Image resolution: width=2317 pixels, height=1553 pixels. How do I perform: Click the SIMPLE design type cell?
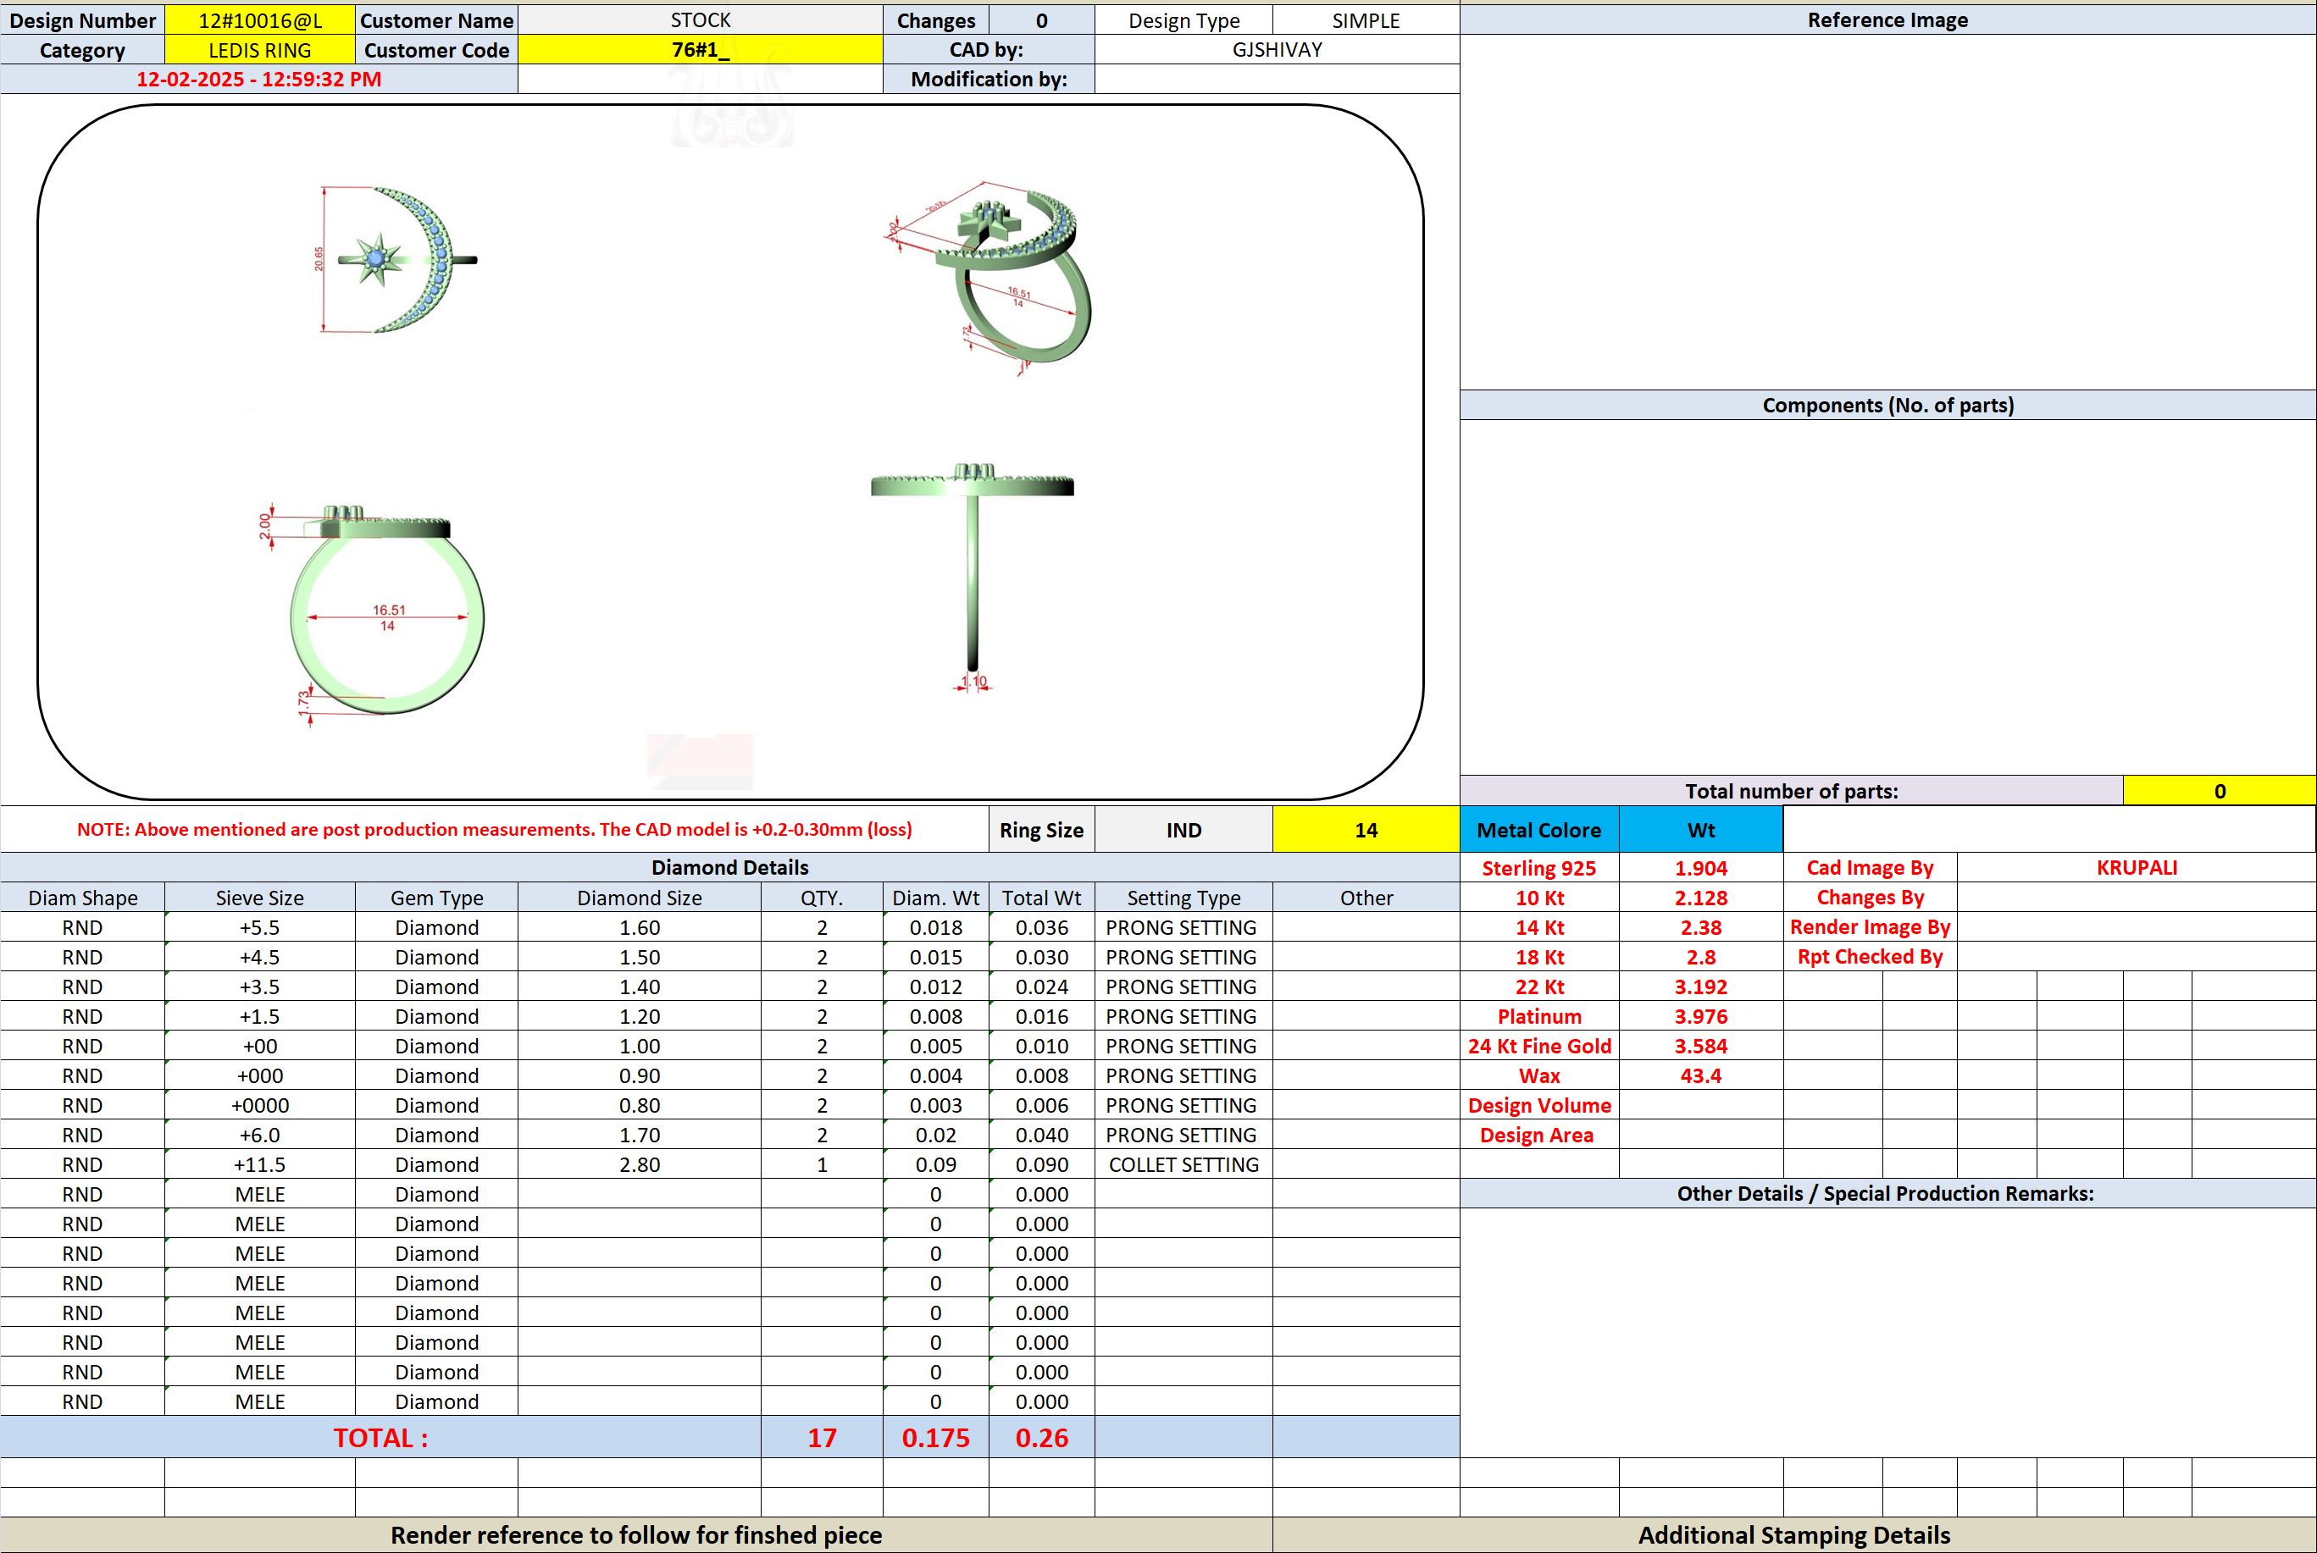[x=1366, y=19]
